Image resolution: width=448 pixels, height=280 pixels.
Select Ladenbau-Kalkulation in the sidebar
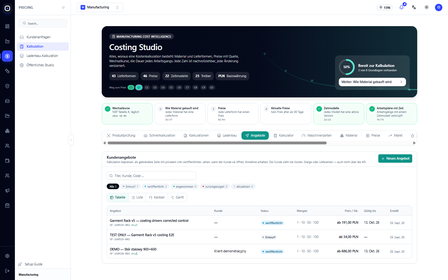[x=43, y=56]
